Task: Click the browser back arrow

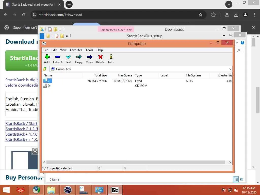Action: click(6, 15)
